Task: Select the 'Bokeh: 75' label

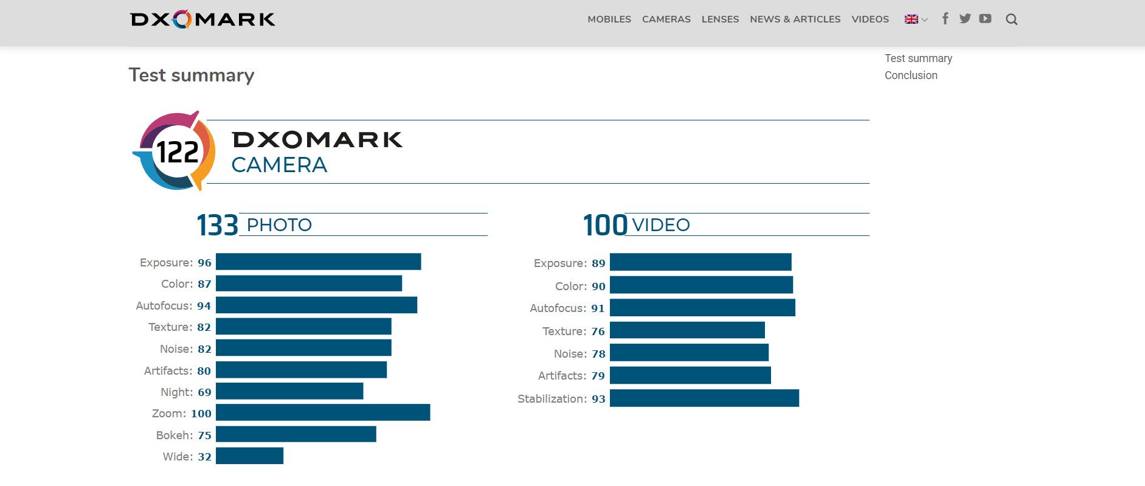Action: (184, 436)
